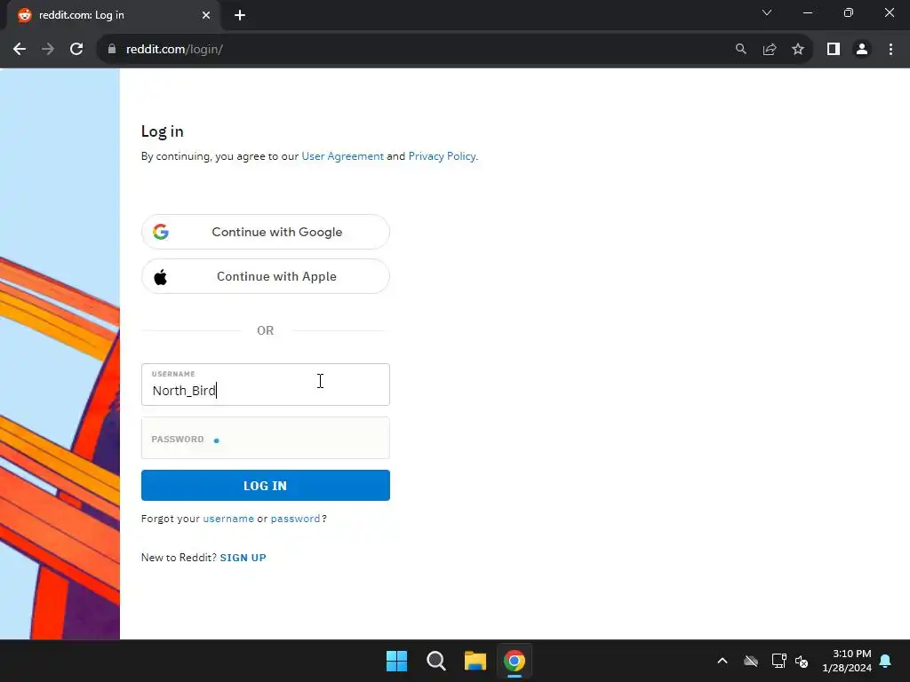Viewport: 910px width, 682px height.
Task: Select the reddit.com: Log in tab
Action: click(x=113, y=16)
